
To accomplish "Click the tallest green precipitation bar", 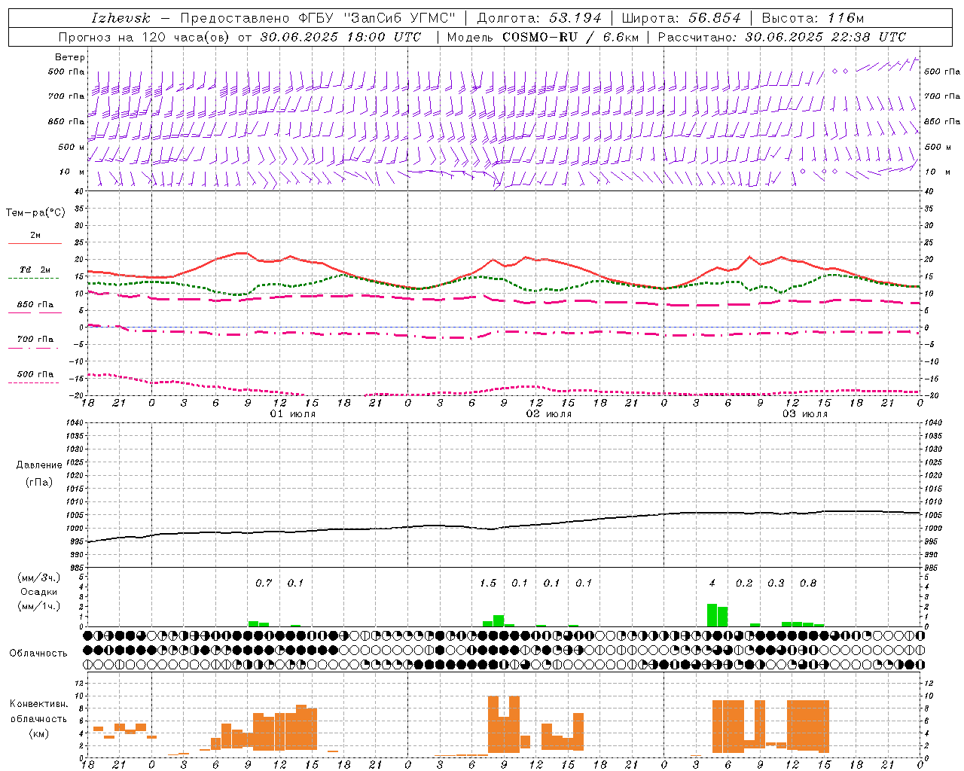I will click(712, 615).
